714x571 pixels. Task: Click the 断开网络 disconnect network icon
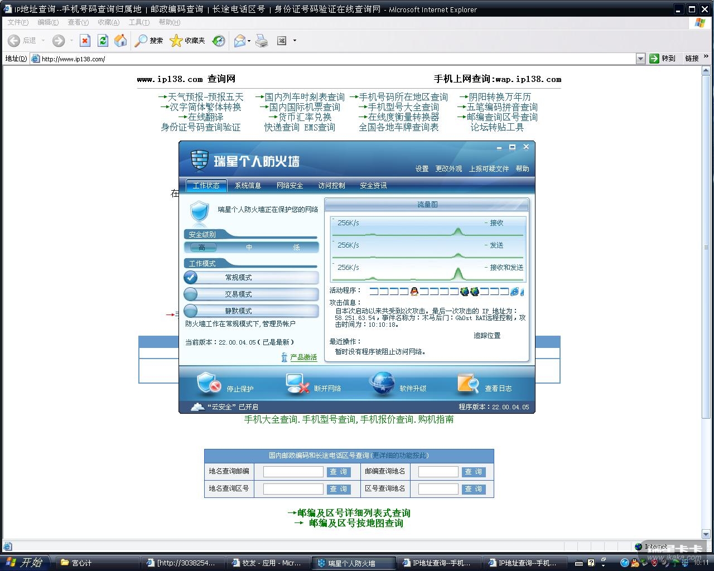coord(297,384)
